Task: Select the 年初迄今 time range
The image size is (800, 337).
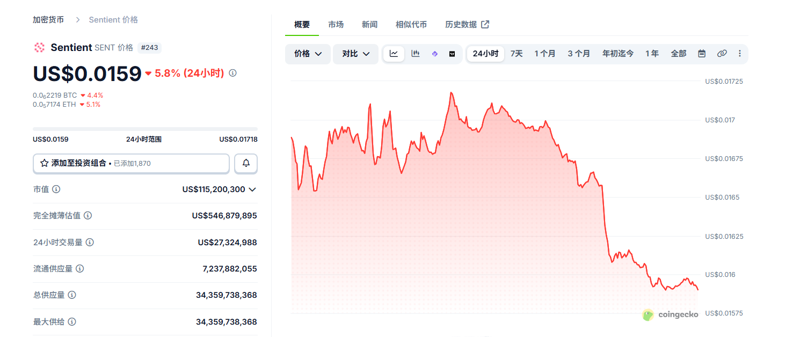Action: coord(618,54)
